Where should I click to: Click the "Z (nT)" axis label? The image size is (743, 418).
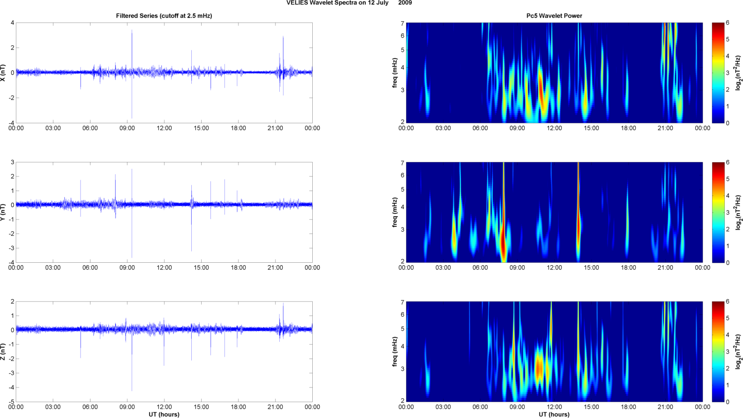[3, 352]
